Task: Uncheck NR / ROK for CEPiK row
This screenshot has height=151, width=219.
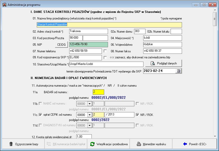Action: 138,115
